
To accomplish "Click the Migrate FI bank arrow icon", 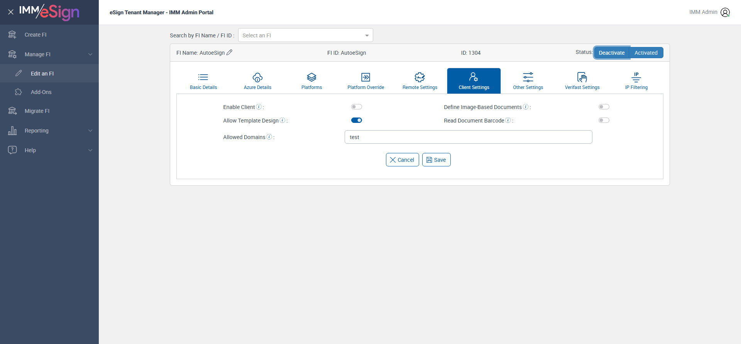I will (12, 111).
